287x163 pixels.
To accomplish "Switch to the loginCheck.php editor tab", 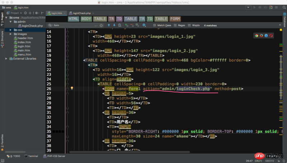I will [x=81, y=13].
